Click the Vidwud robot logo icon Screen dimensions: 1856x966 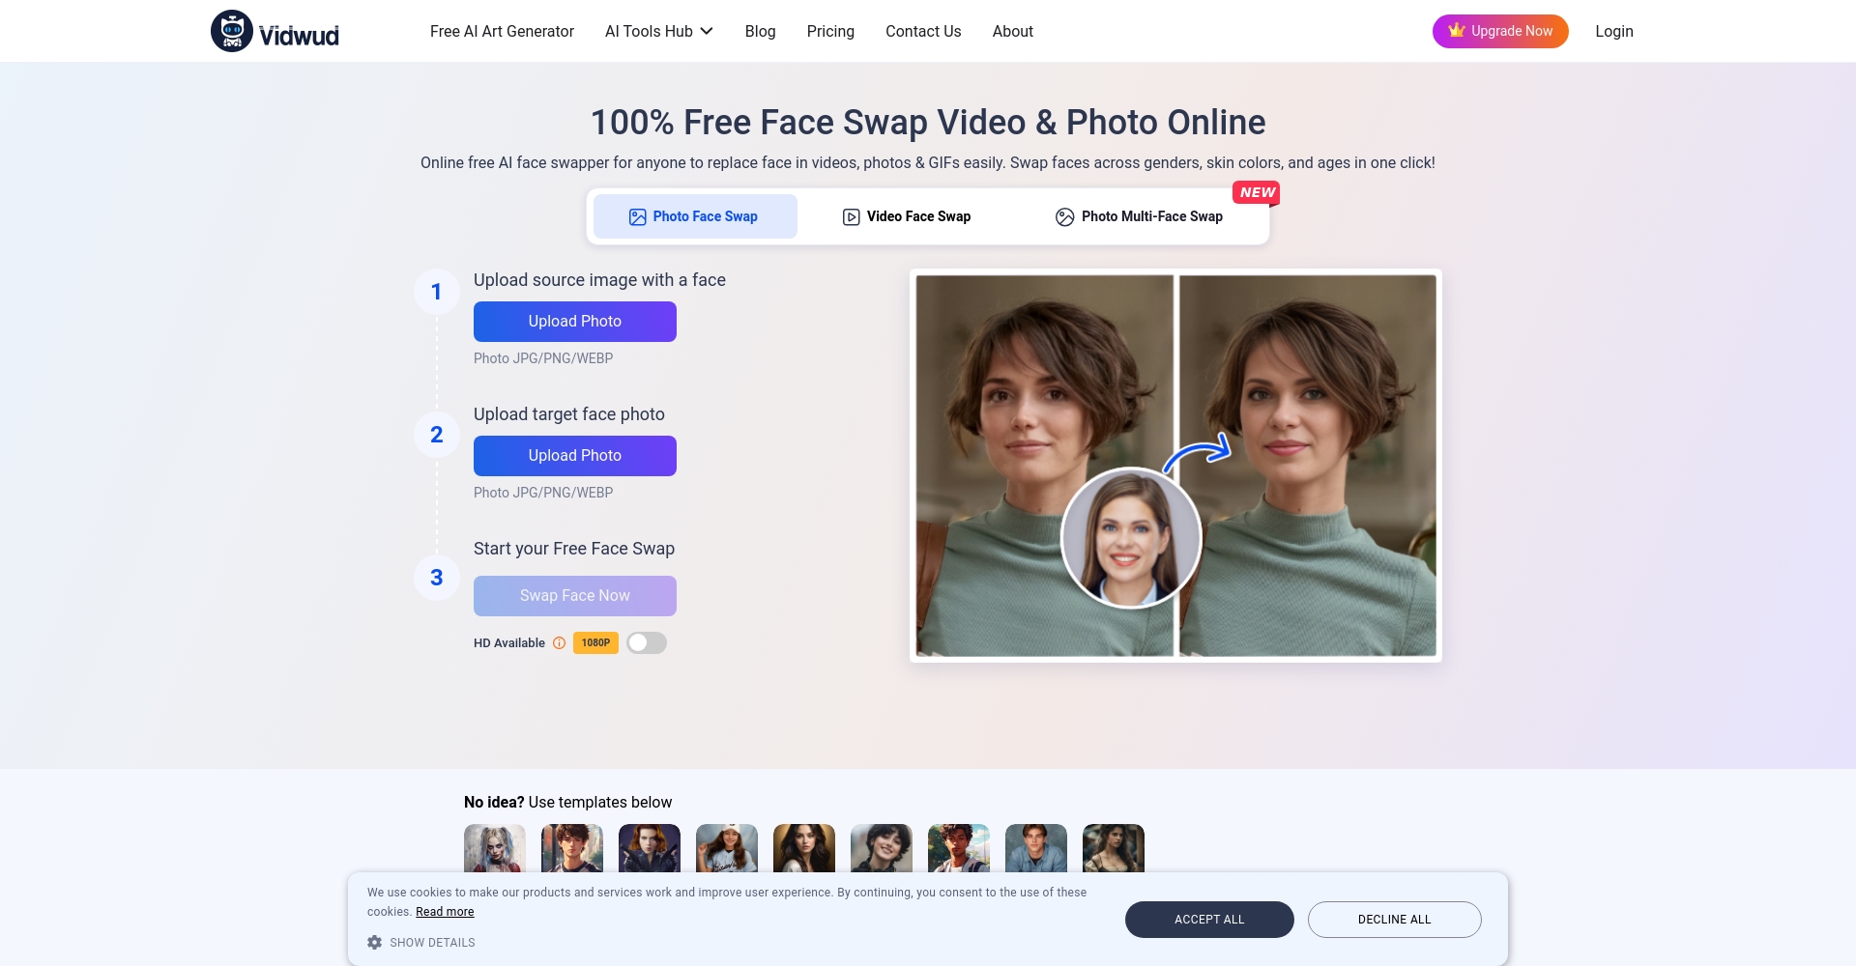click(232, 31)
